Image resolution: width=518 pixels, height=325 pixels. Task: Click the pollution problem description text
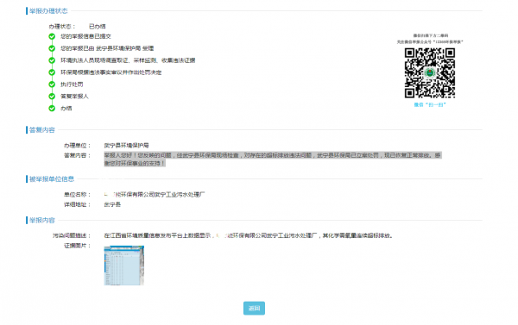249,235
